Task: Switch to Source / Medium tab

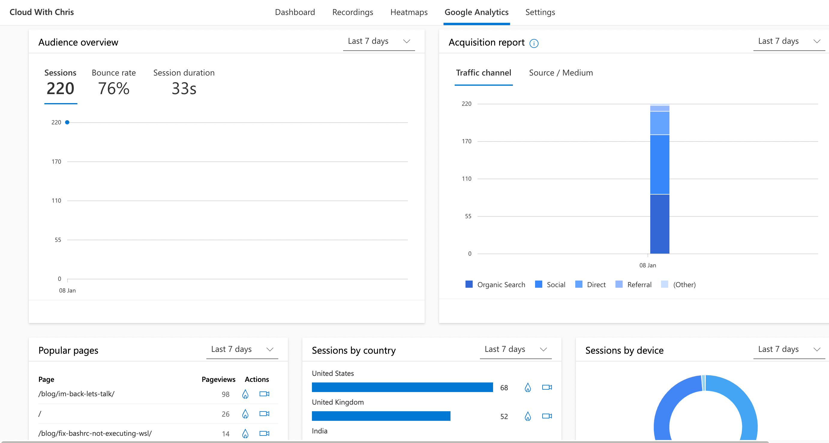Action: pyautogui.click(x=561, y=73)
